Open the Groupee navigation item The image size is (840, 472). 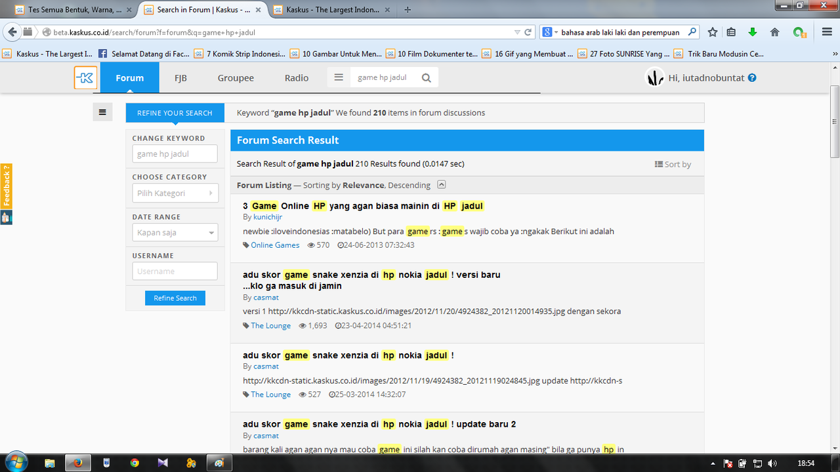coord(236,77)
